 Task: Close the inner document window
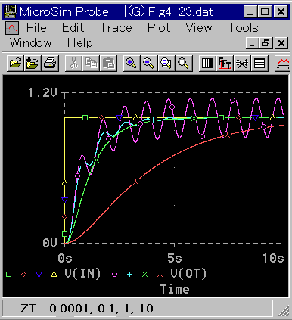pos(281,43)
